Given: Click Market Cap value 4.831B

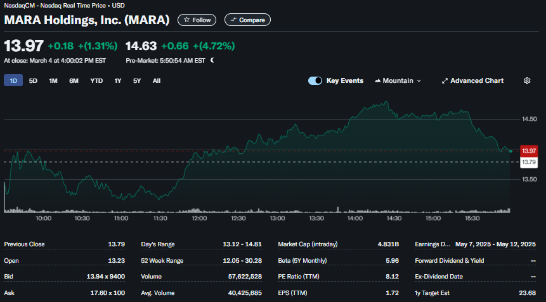Looking at the screenshot, I should pos(388,244).
